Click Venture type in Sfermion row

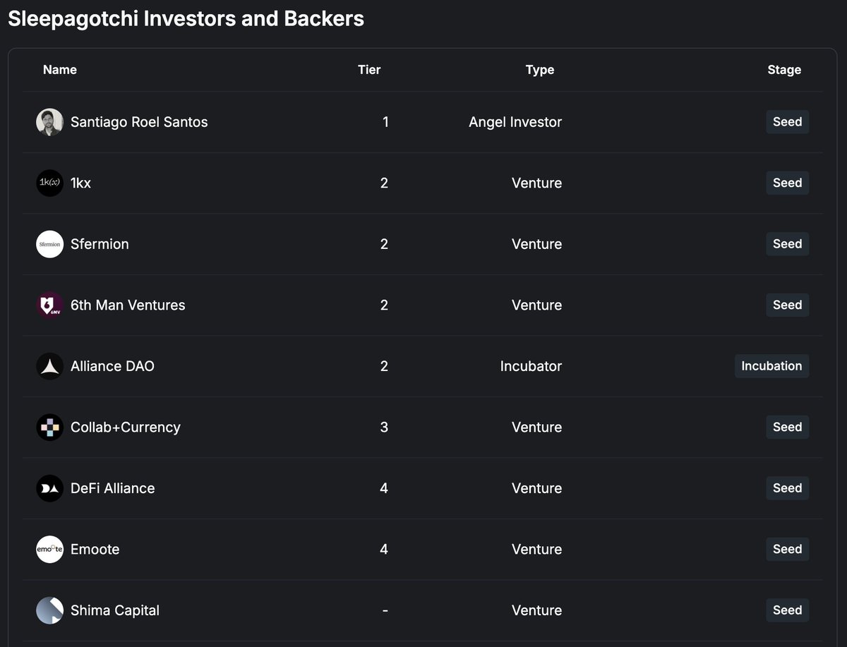pyautogui.click(x=537, y=244)
